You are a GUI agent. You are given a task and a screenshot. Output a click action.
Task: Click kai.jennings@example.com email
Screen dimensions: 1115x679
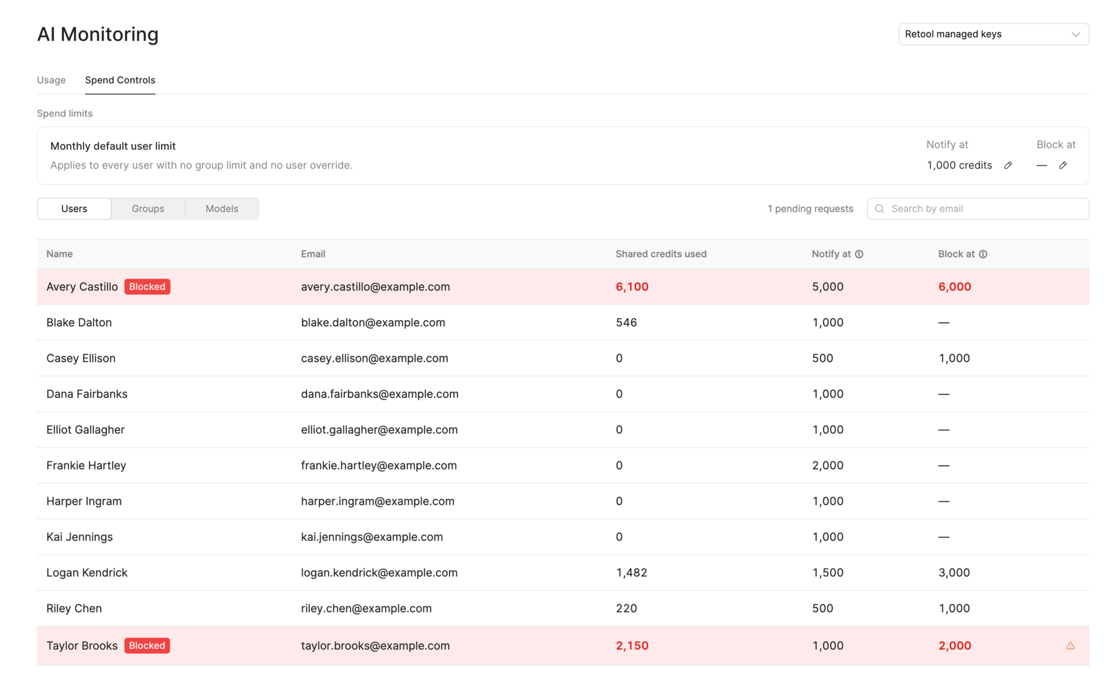click(x=372, y=537)
